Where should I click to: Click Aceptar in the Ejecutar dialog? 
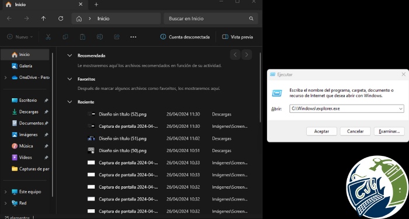pos(321,131)
